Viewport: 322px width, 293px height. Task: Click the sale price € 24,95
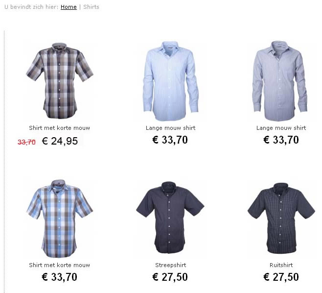coord(60,141)
